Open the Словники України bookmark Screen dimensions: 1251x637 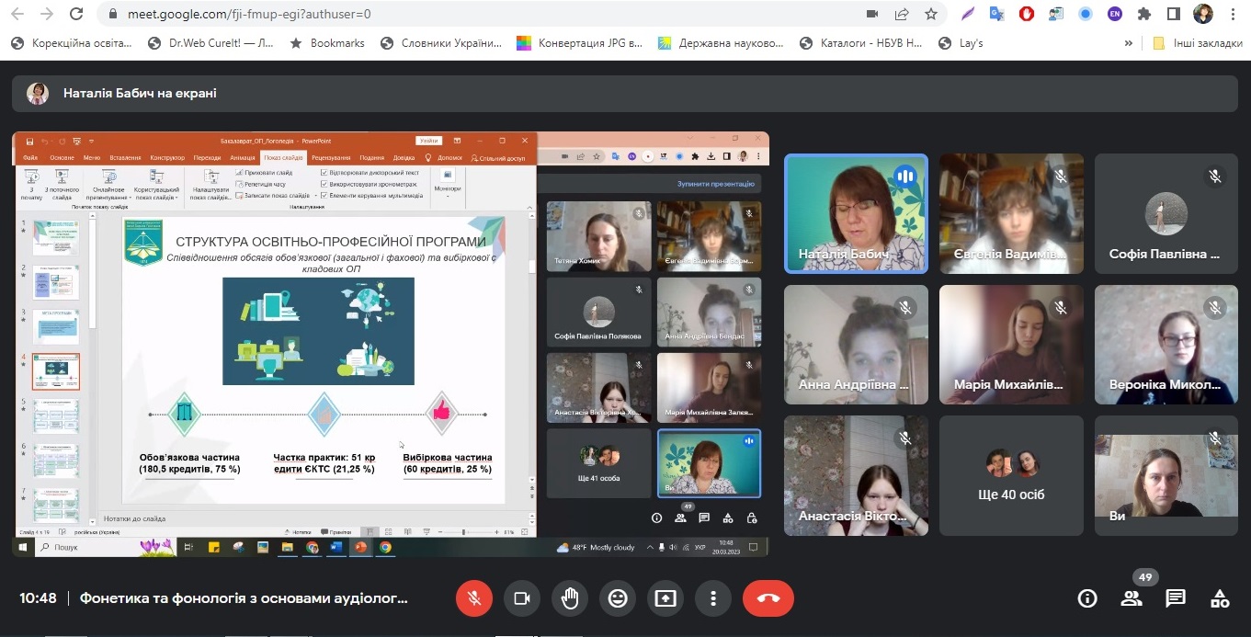pyautogui.click(x=441, y=42)
